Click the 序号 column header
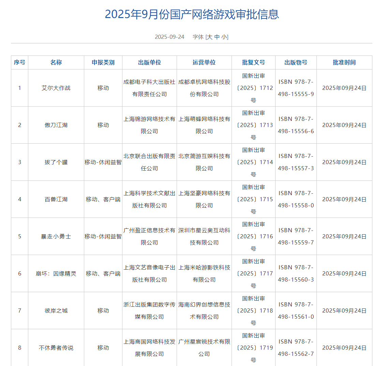This screenshot has height=366, width=385. (x=19, y=62)
